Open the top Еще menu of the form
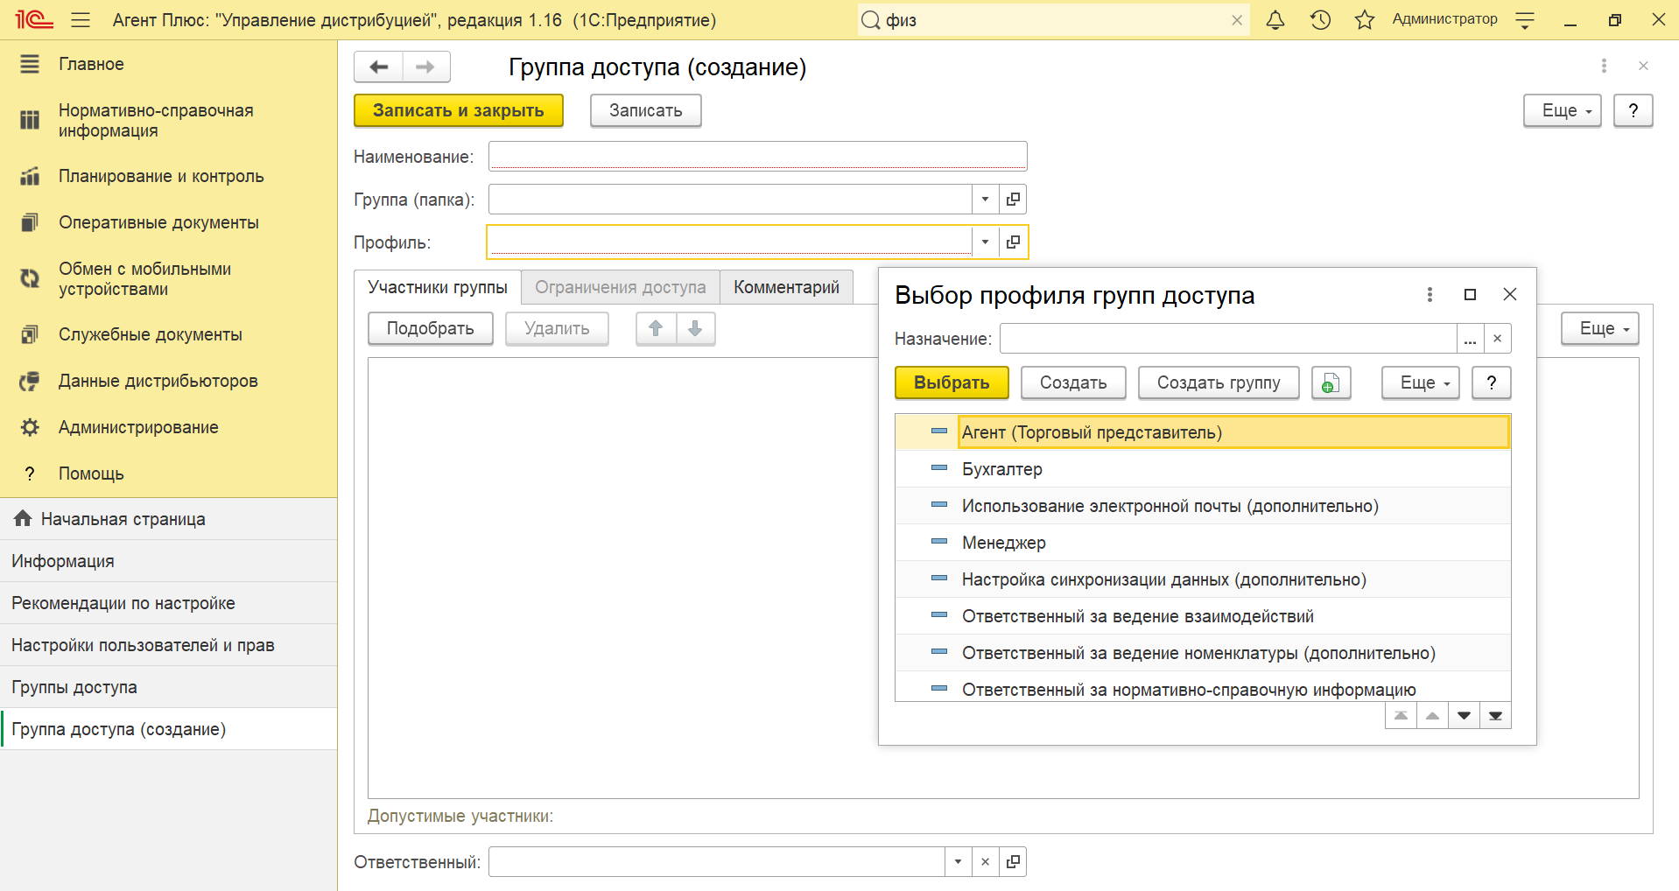This screenshot has width=1679, height=891. pos(1563,110)
